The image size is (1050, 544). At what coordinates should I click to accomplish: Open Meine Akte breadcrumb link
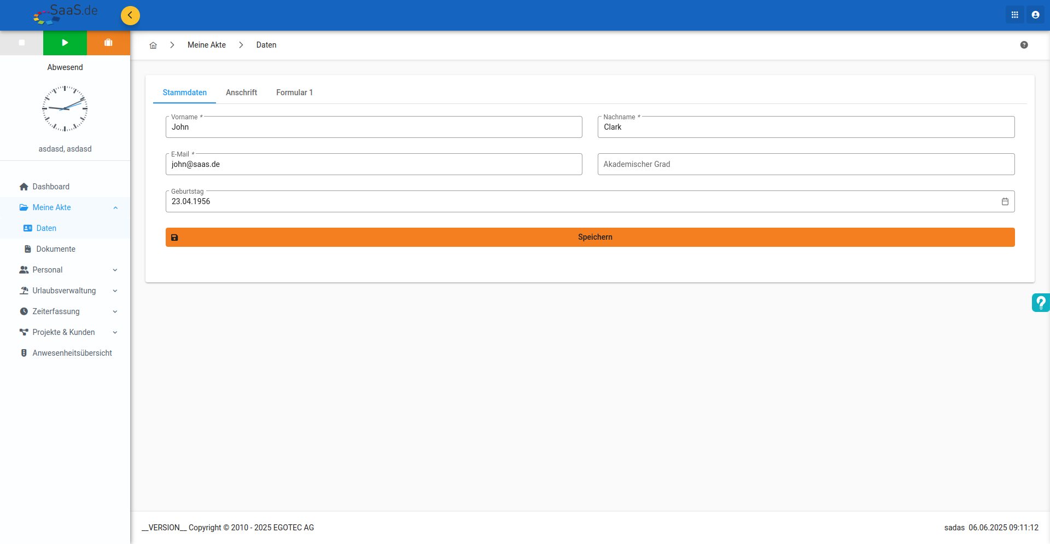pyautogui.click(x=207, y=45)
